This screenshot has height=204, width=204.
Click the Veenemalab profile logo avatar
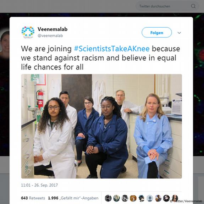(x=28, y=32)
